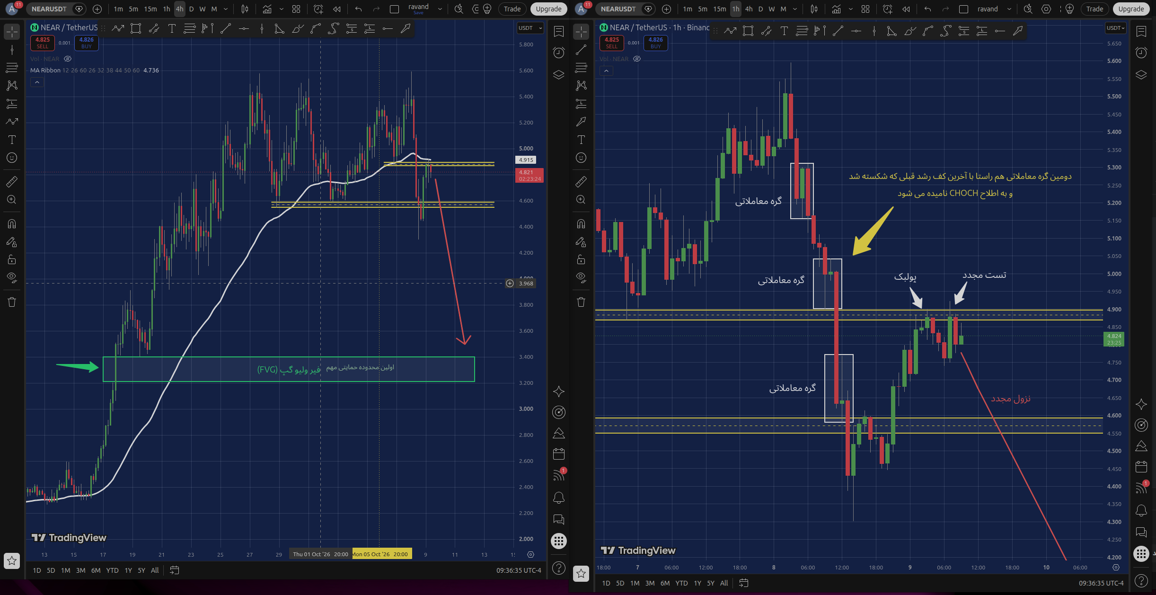Screen dimensions: 1156x595
Task: Switch left chart to the 1h timeframe
Action: 167,9
